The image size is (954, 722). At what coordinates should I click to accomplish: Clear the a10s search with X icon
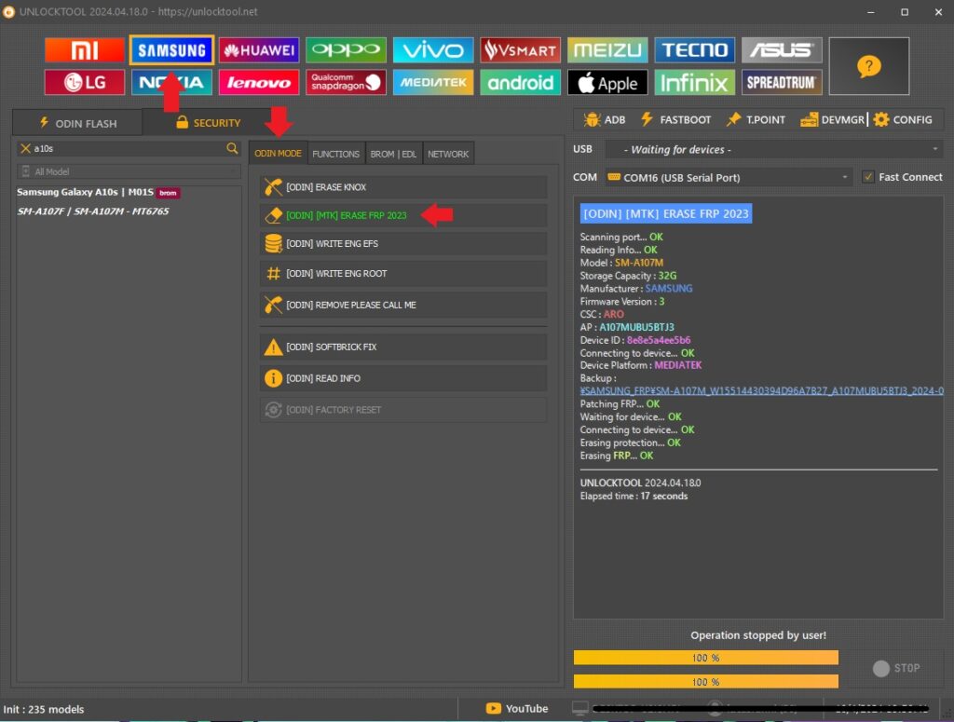(x=25, y=148)
